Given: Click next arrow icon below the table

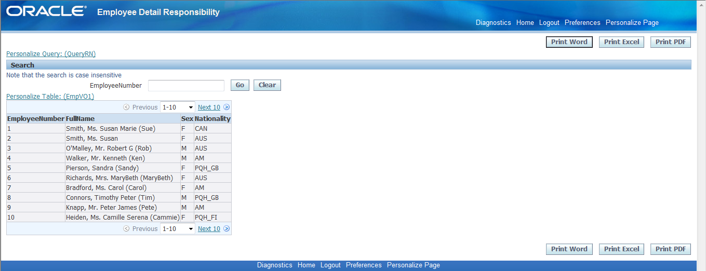Looking at the screenshot, I should click(227, 229).
